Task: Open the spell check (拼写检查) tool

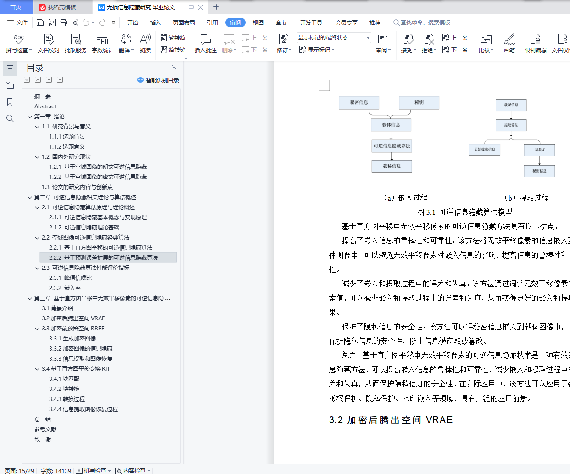Action: pos(19,43)
